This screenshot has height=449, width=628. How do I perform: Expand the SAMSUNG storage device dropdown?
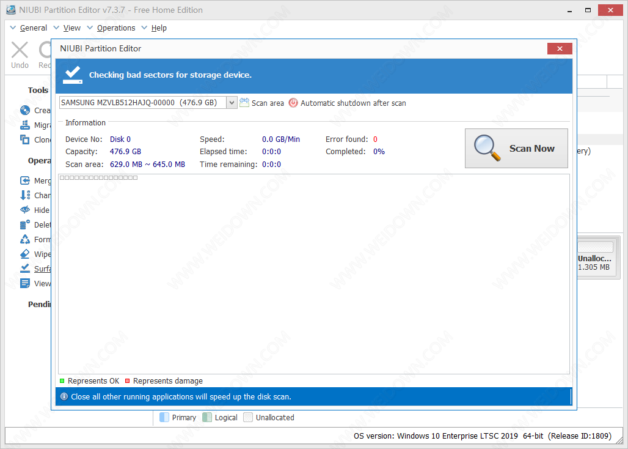click(x=232, y=103)
